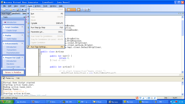Open the File menu
This screenshot has height=104, width=185.
click(x=4, y=6)
